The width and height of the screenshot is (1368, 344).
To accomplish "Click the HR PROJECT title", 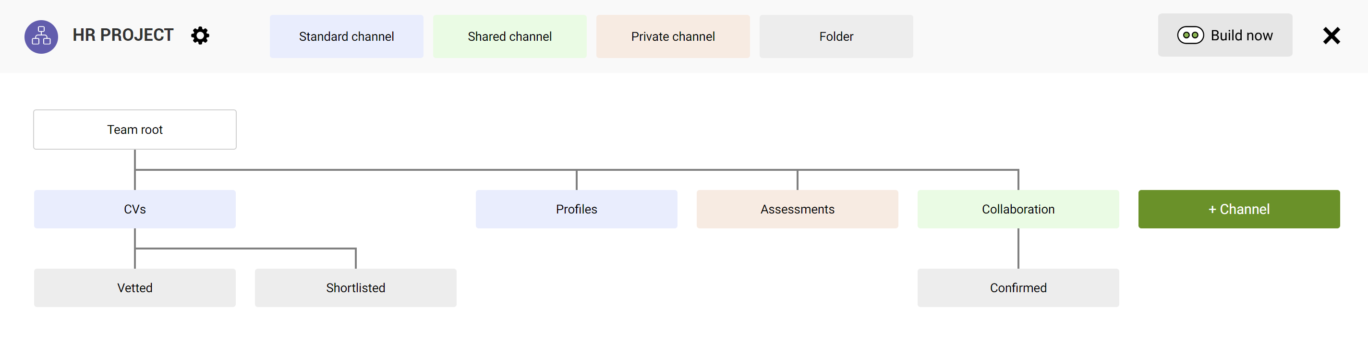I will click(123, 35).
